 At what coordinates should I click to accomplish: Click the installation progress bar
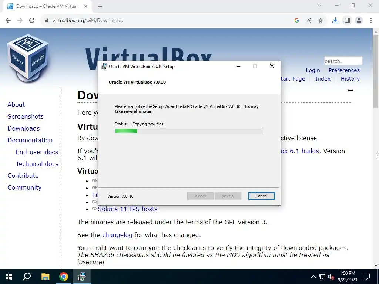coord(189,131)
